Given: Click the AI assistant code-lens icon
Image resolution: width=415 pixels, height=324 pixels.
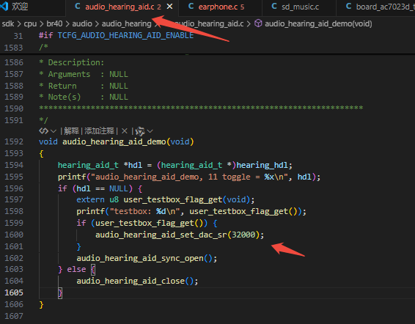Looking at the screenshot, I should [x=140, y=131].
